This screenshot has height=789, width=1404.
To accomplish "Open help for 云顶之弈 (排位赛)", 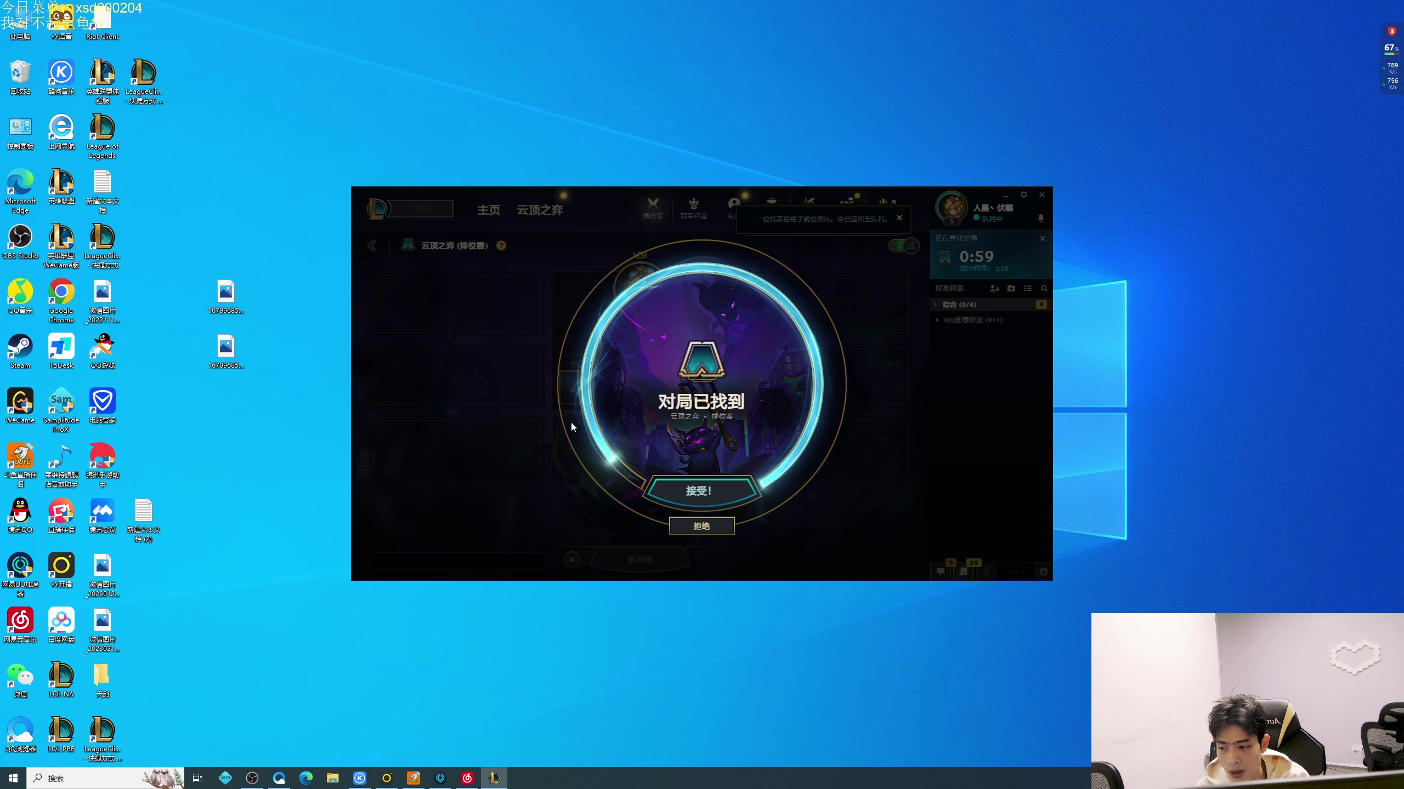I will coord(501,245).
